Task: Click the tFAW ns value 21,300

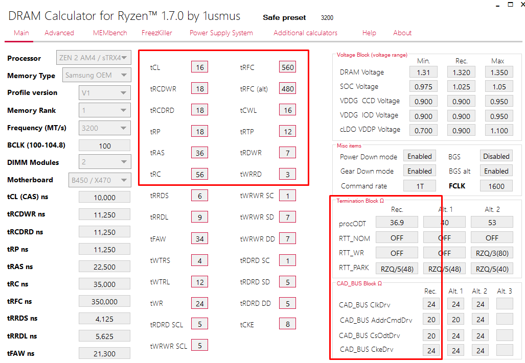Action: click(104, 353)
